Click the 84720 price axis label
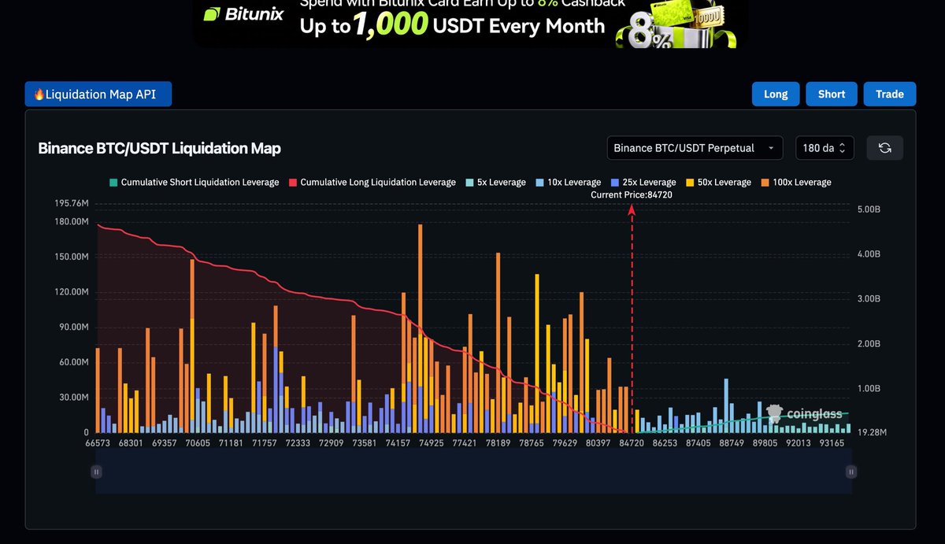Image resolution: width=945 pixels, height=544 pixels. [632, 444]
